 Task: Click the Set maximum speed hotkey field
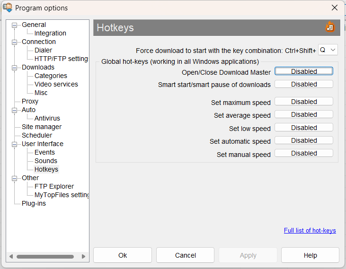304,102
